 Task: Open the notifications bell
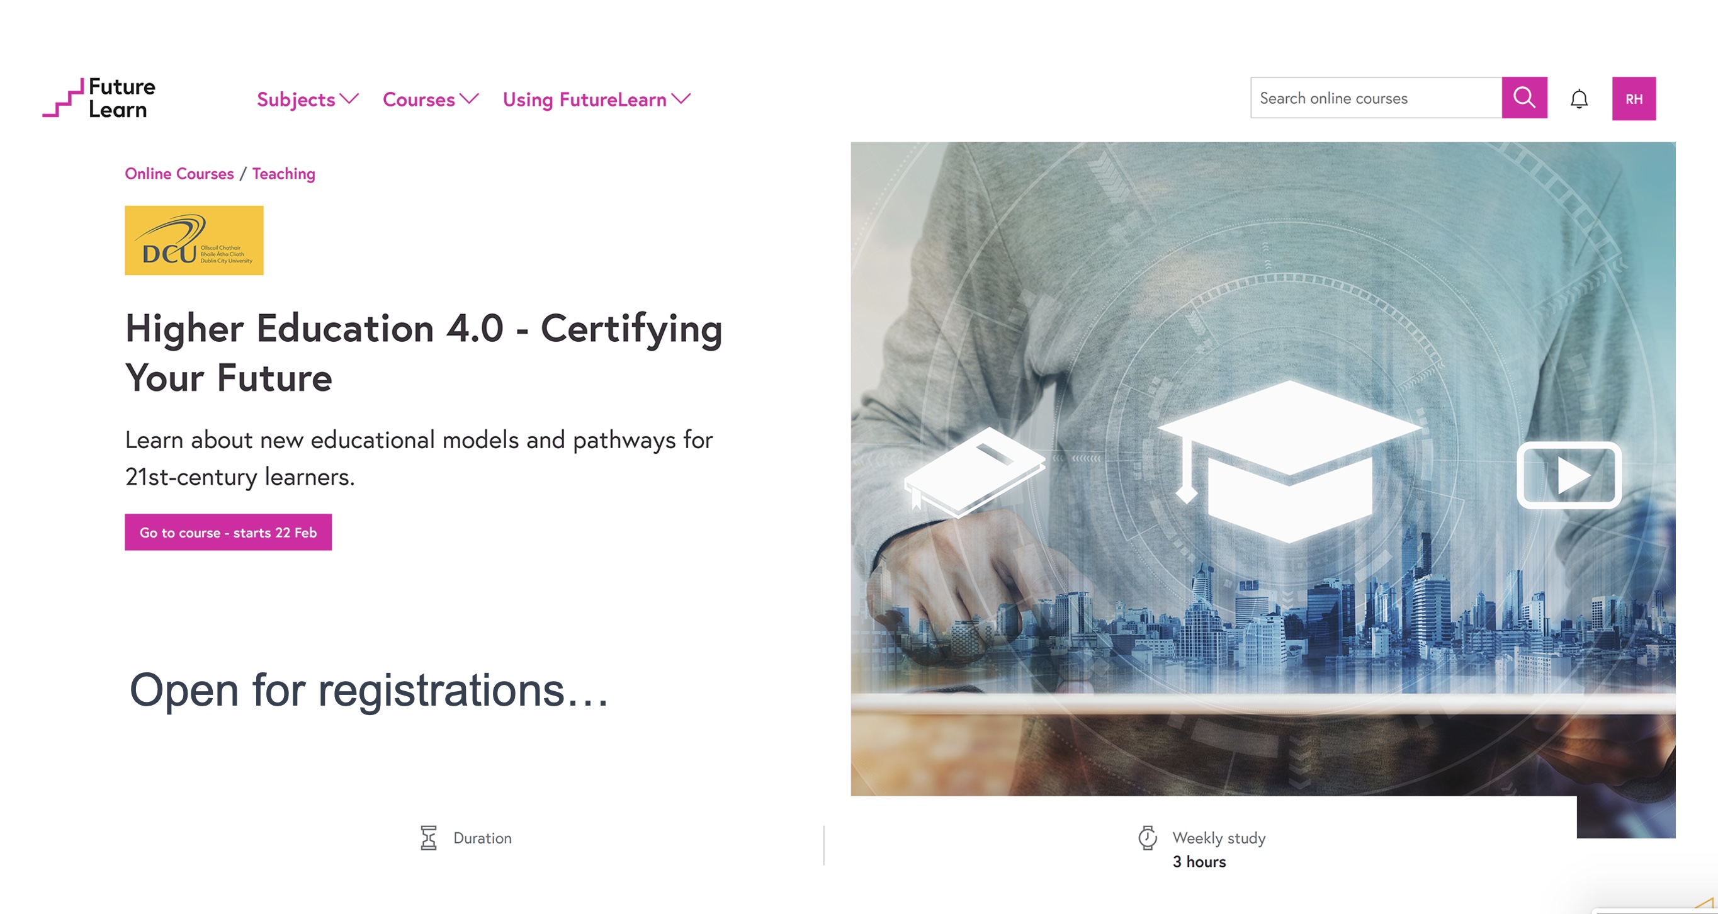click(1579, 99)
